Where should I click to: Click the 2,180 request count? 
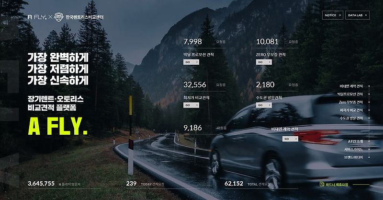pos(265,84)
